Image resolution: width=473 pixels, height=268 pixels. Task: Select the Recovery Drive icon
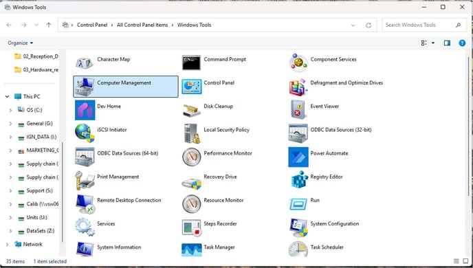(191, 183)
